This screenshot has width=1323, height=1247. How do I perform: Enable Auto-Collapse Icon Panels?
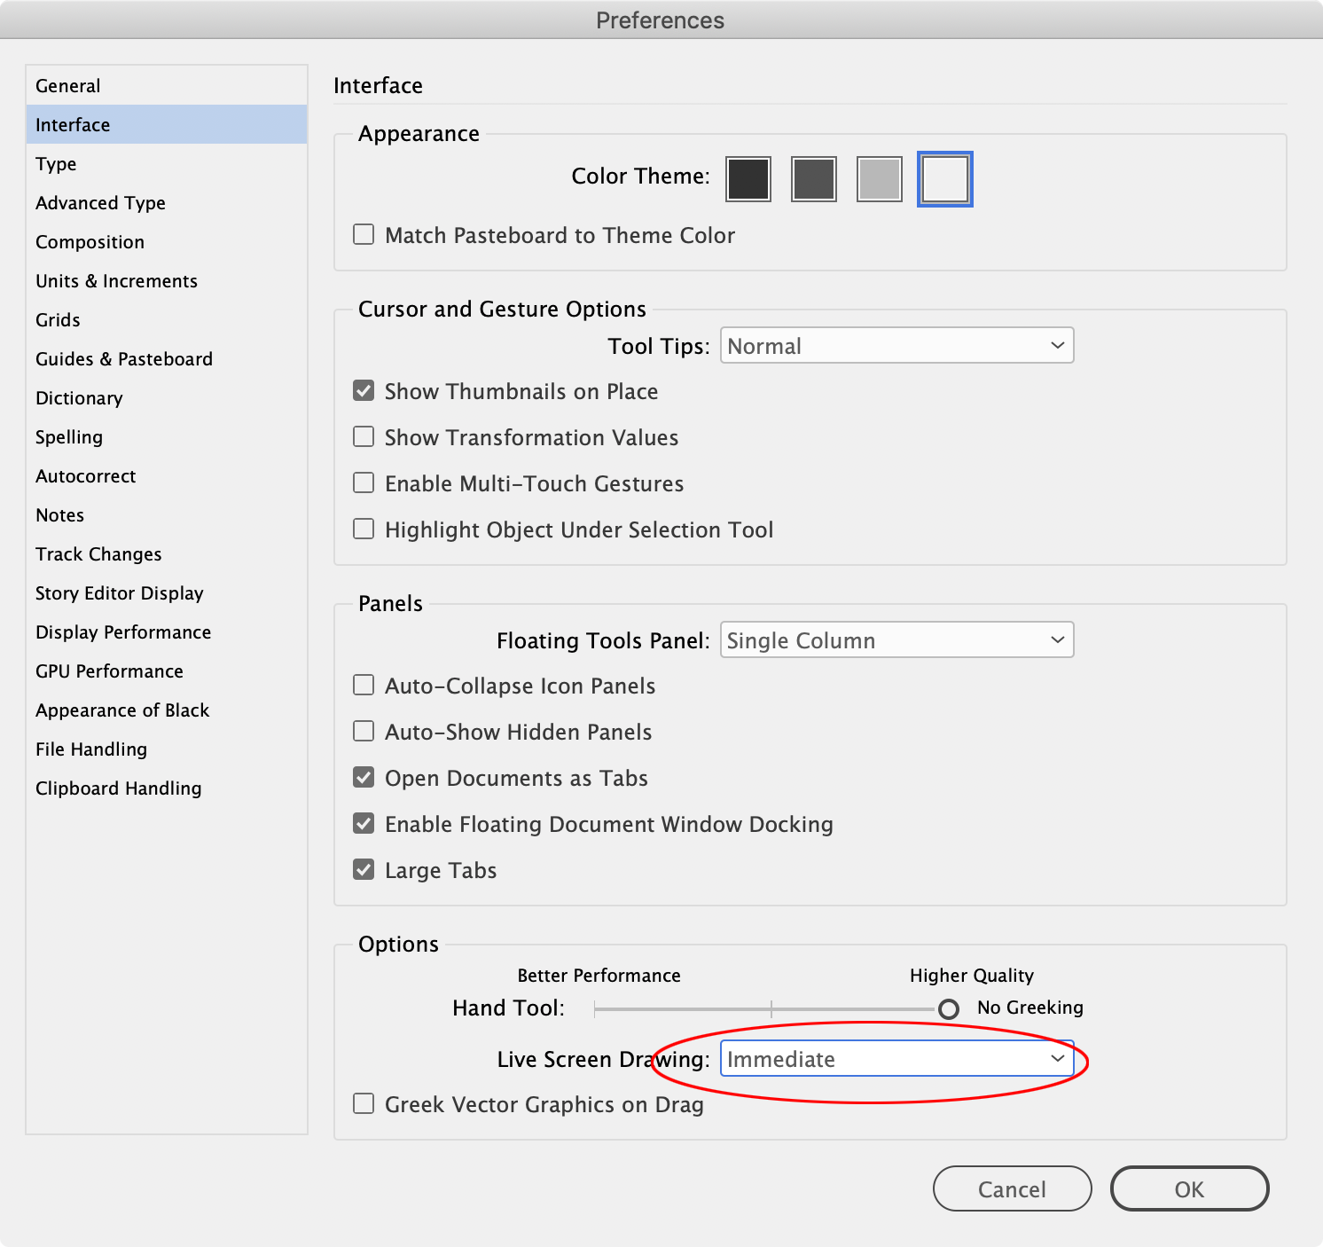364,685
